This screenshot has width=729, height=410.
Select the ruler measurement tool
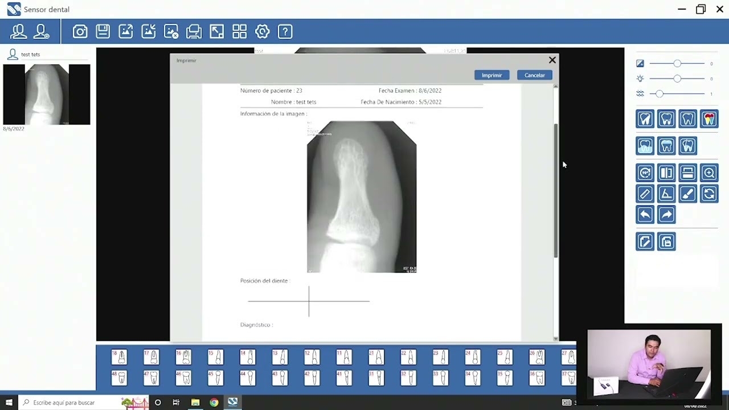click(645, 194)
